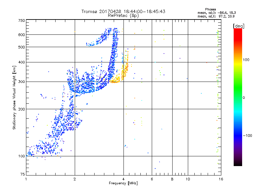Click the rainbow phase colorbar legend
Screen dimensions: 260x195
238,97
